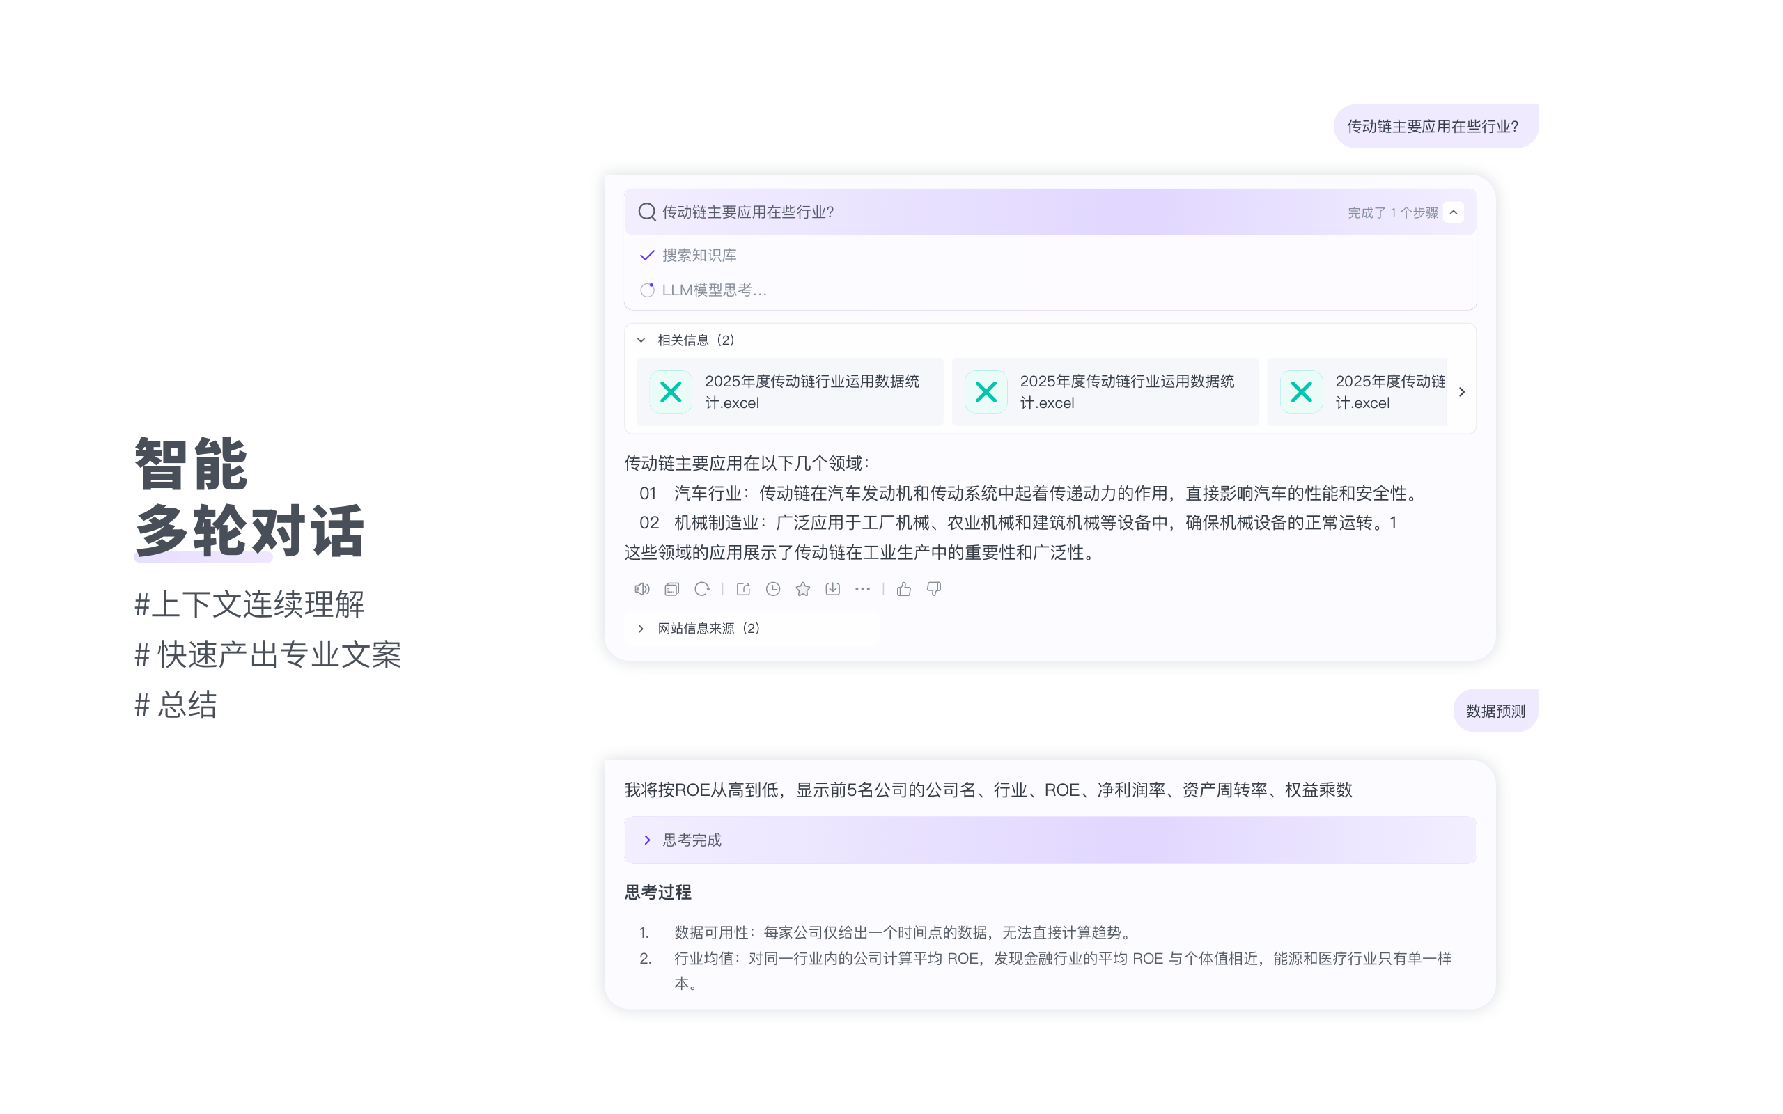
Task: Click the line 传动链主要应用在以下几个领域:
Action: (x=747, y=464)
